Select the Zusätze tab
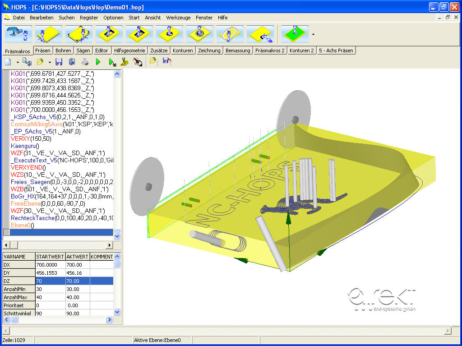462x346 pixels. (x=159, y=51)
